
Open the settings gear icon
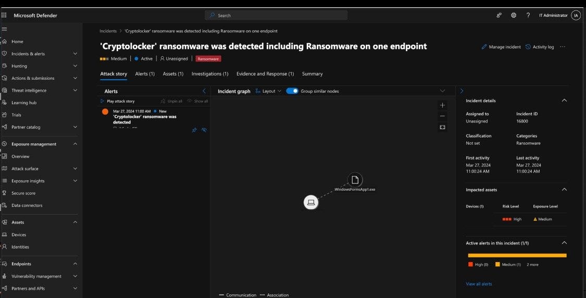(x=514, y=15)
